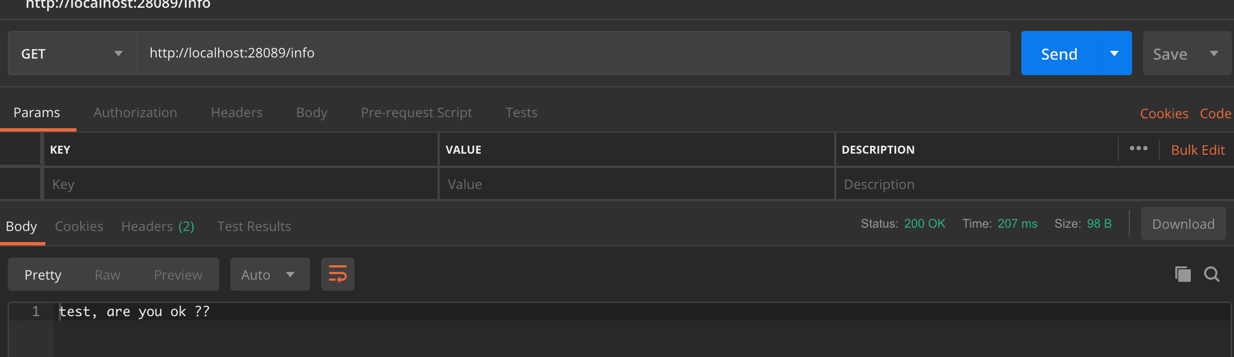1234x357 pixels.
Task: Click the wrap lines icon in response toolbar
Action: pos(337,274)
